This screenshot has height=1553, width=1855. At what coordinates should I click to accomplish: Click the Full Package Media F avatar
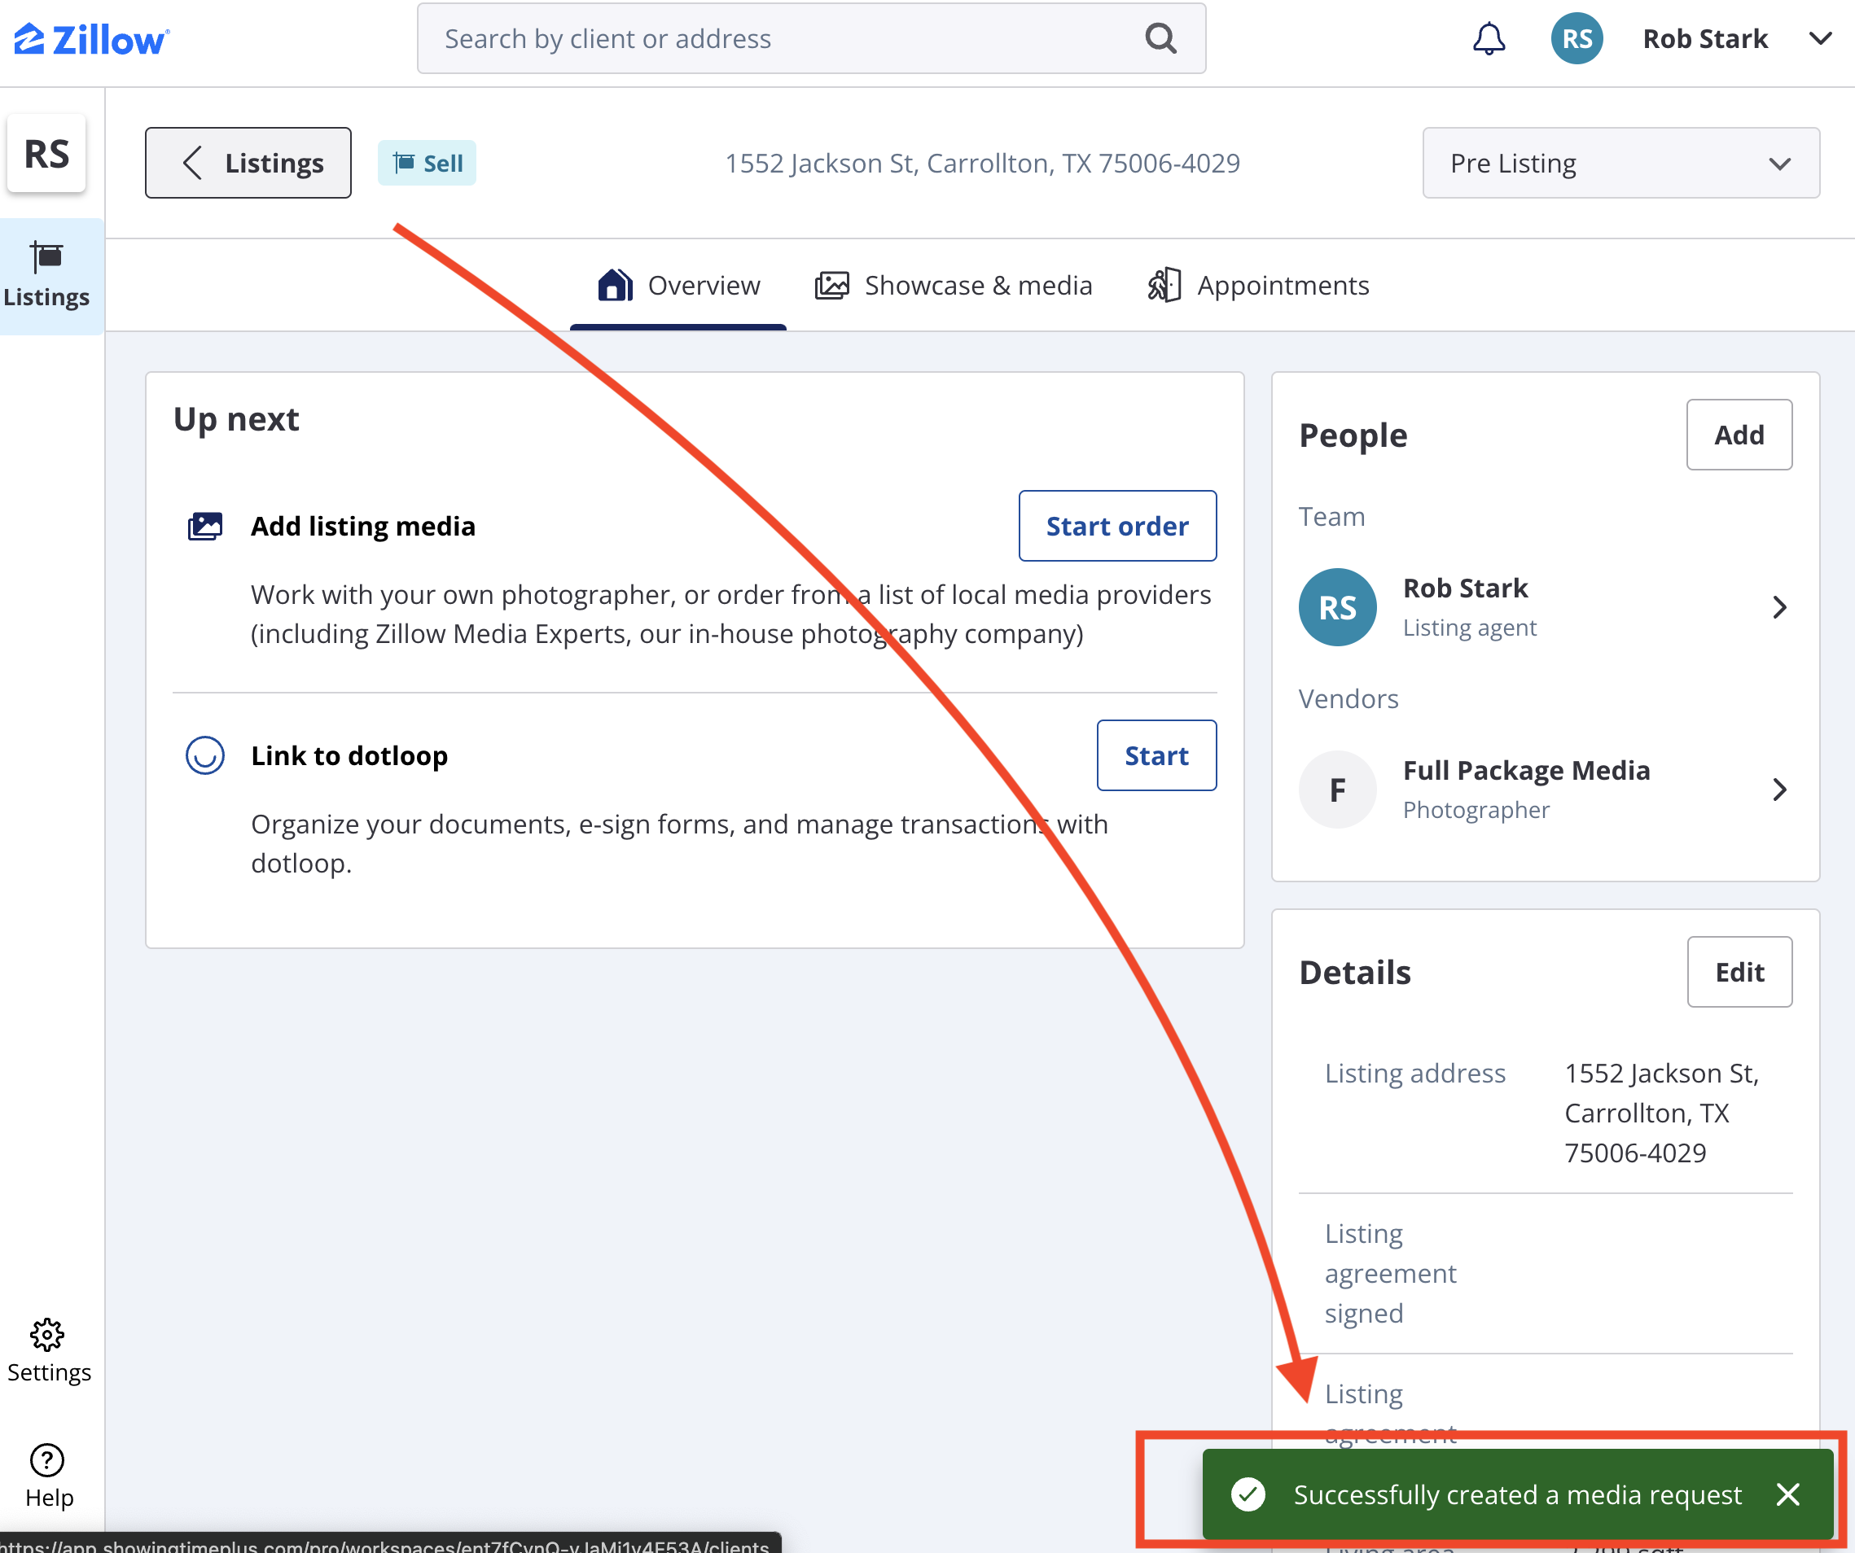tap(1336, 790)
